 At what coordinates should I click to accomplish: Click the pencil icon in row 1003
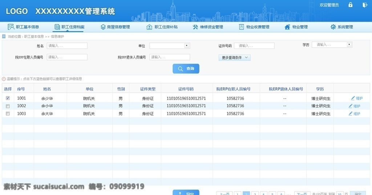pos(351,113)
